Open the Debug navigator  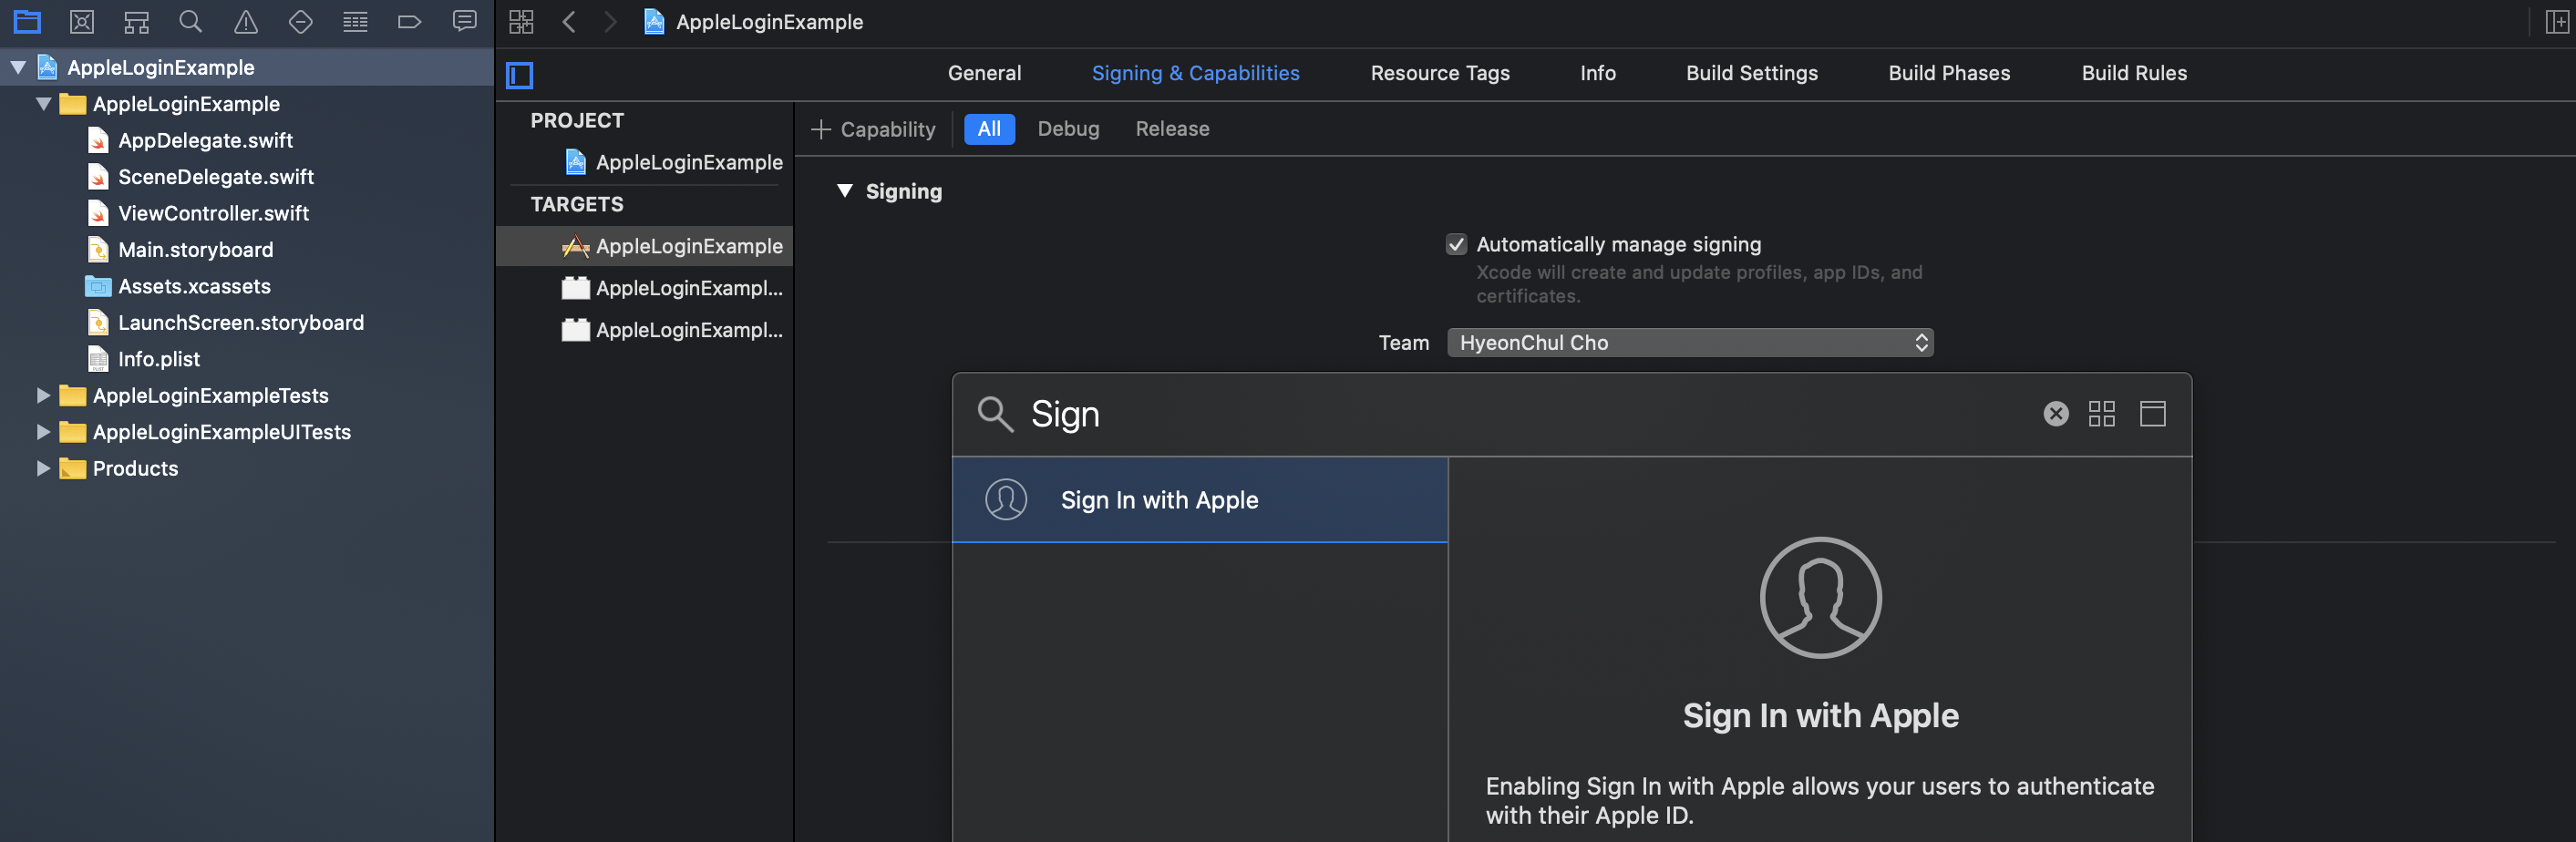[355, 21]
